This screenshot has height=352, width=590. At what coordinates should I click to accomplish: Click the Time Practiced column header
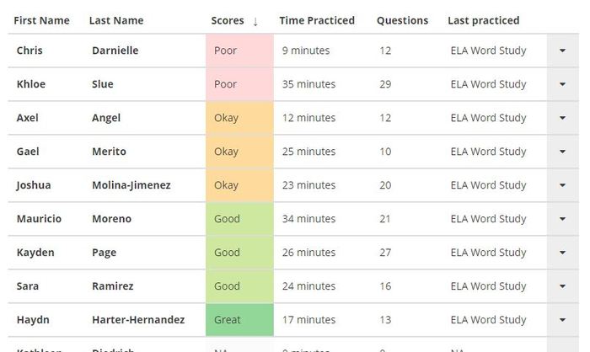coord(317,20)
